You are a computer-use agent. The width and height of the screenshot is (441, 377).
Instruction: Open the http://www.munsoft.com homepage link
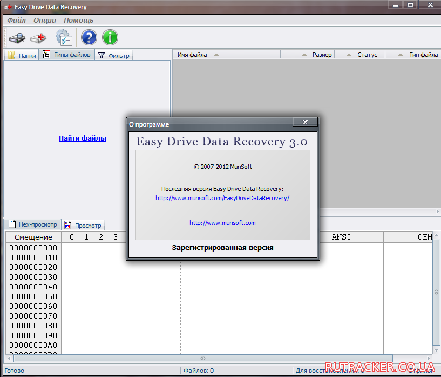(x=222, y=223)
